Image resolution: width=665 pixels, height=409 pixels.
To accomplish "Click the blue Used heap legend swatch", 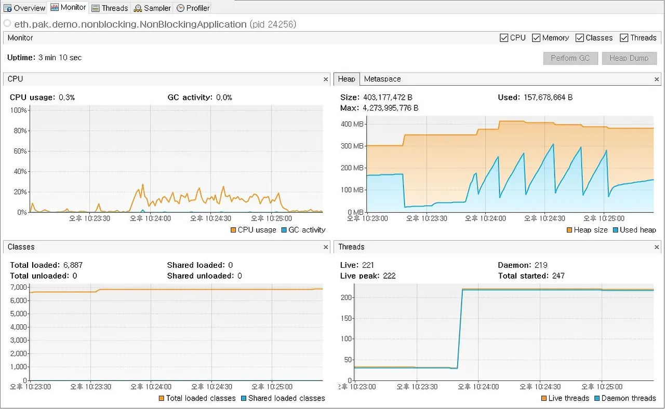I will coord(615,230).
